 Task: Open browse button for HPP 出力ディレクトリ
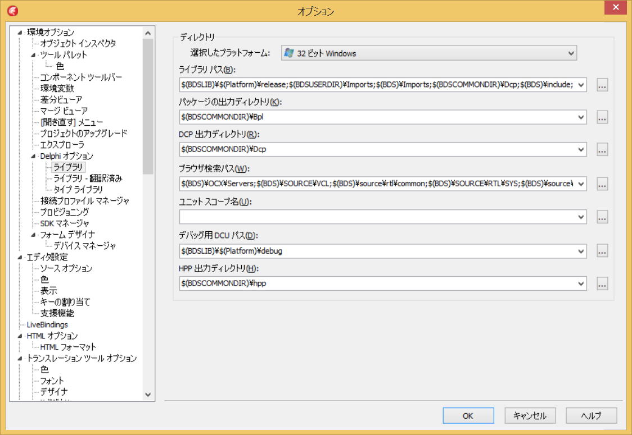click(x=602, y=283)
